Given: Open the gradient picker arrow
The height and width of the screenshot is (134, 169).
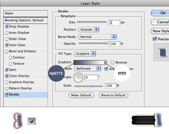Looking at the screenshot, I should pyautogui.click(x=106, y=62).
